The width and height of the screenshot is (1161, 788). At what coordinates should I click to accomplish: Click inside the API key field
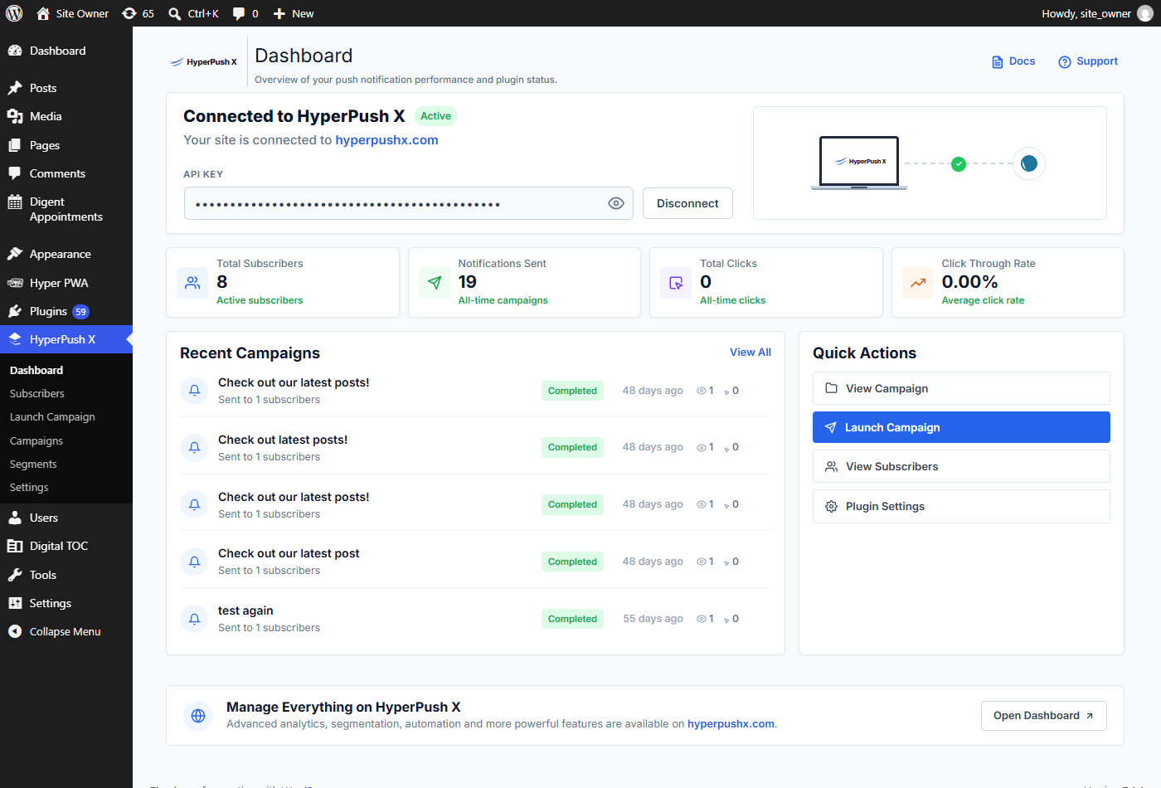pyautogui.click(x=408, y=203)
